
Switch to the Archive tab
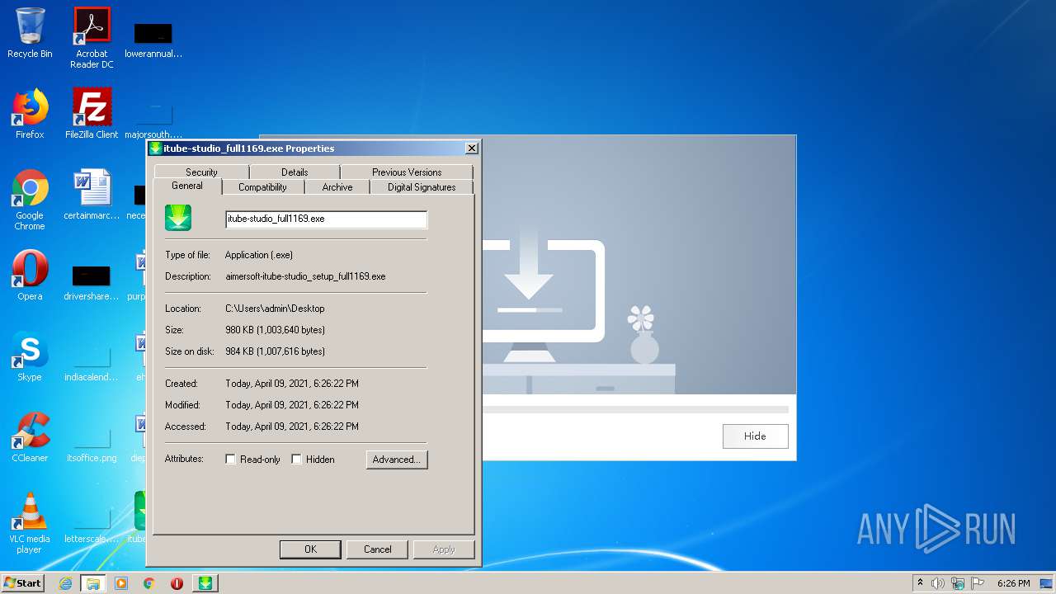[x=337, y=187]
